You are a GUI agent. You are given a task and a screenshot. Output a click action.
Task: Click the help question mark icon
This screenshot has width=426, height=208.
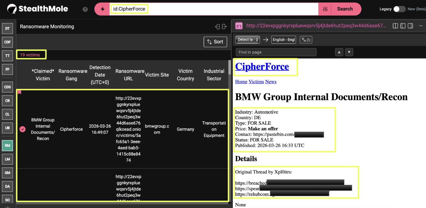point(85,9)
